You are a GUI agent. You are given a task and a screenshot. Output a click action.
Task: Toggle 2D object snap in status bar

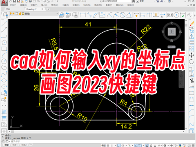pos(140,145)
